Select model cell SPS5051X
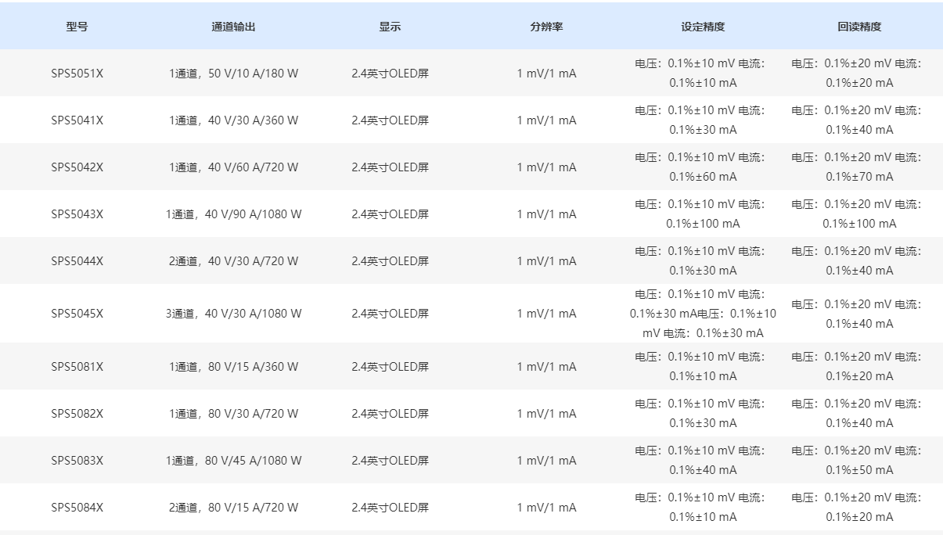 77,74
